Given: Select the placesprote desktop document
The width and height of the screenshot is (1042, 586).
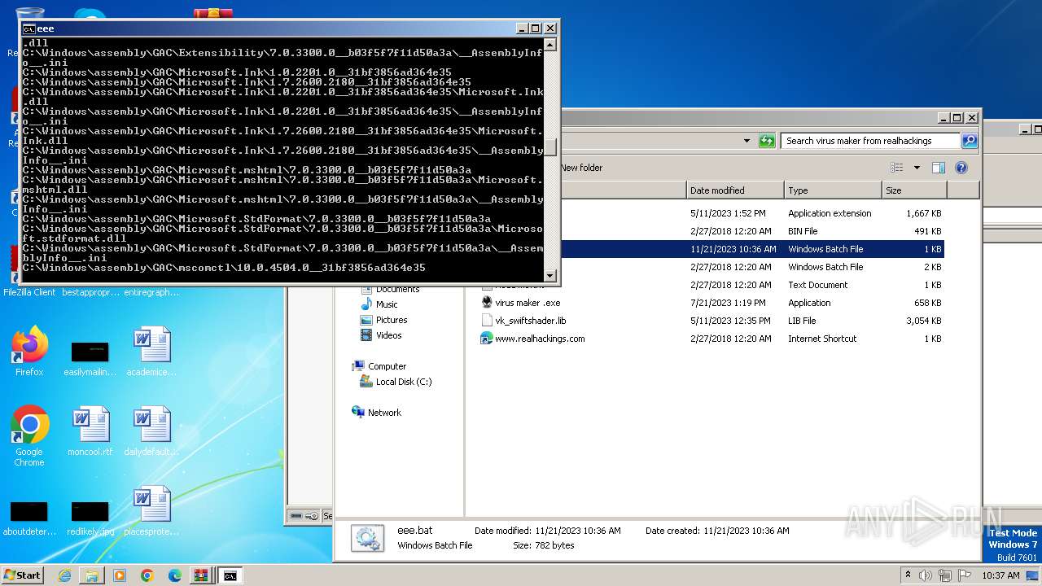Looking at the screenshot, I should pyautogui.click(x=151, y=511).
